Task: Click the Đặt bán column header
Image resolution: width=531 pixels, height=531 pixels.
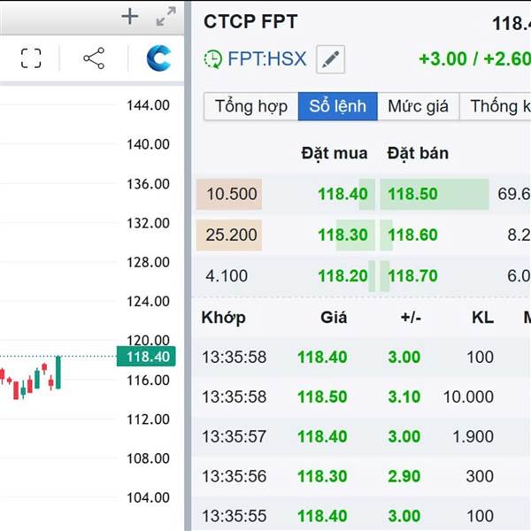Action: (x=418, y=153)
